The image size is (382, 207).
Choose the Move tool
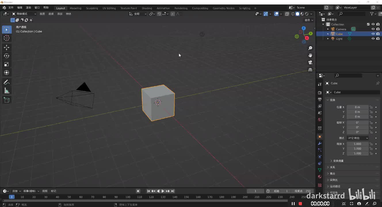pos(7,47)
